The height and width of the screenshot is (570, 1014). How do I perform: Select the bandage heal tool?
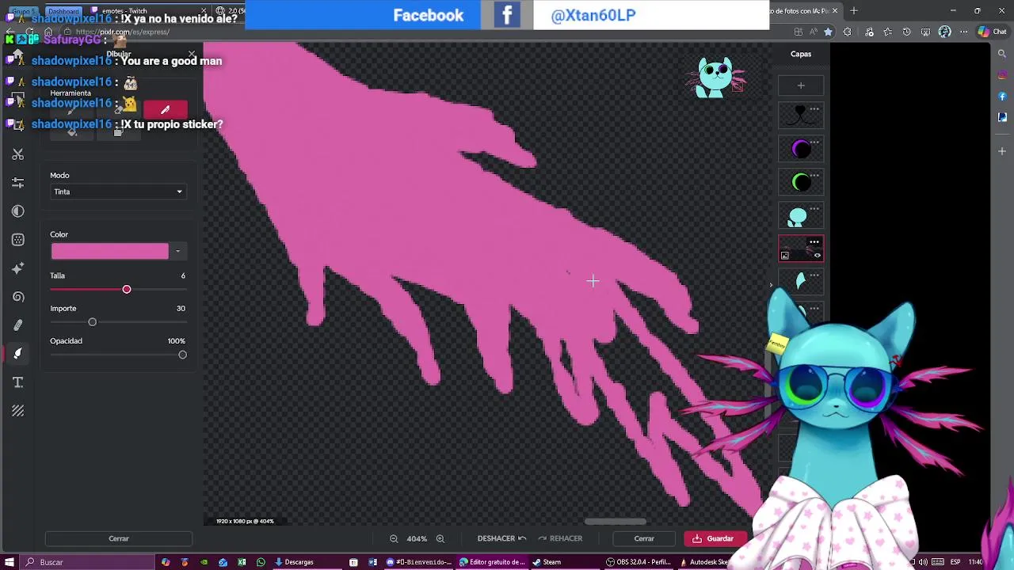pos(17,325)
